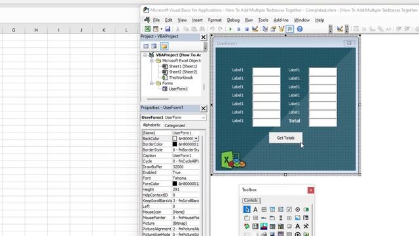The width and height of the screenshot is (419, 236).
Task: Collapse the Forms folder in project tree
Action: (151, 83)
